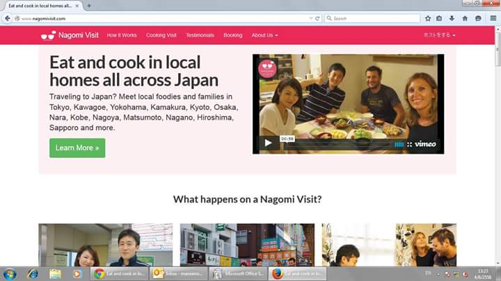
Task: Go back using the browser back arrow
Action: [x=8, y=19]
